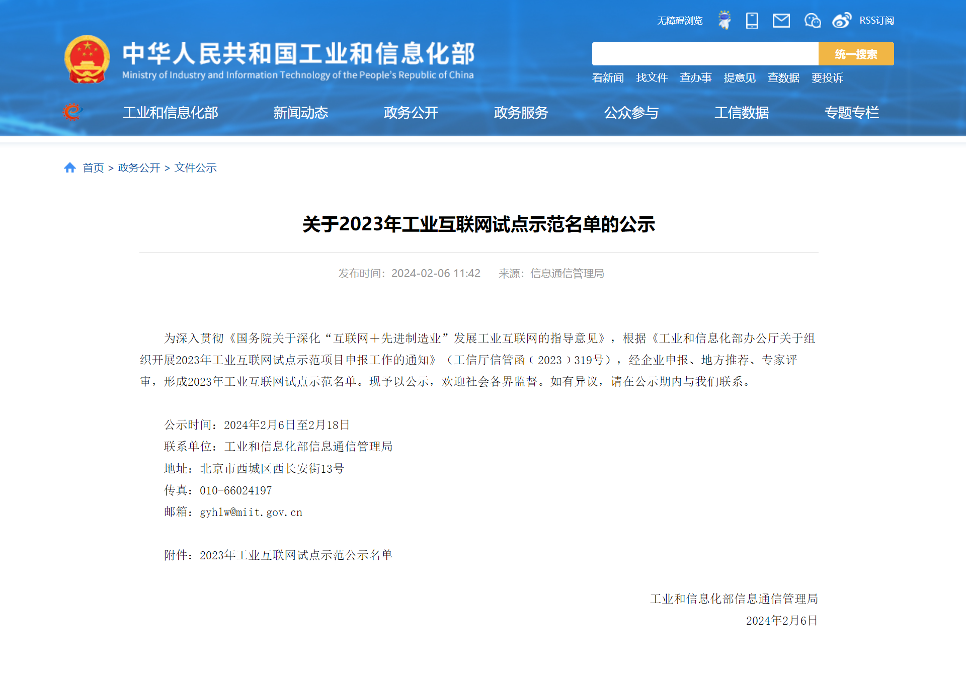Click the Weibo icon in header
This screenshot has width=966, height=679.
[841, 21]
